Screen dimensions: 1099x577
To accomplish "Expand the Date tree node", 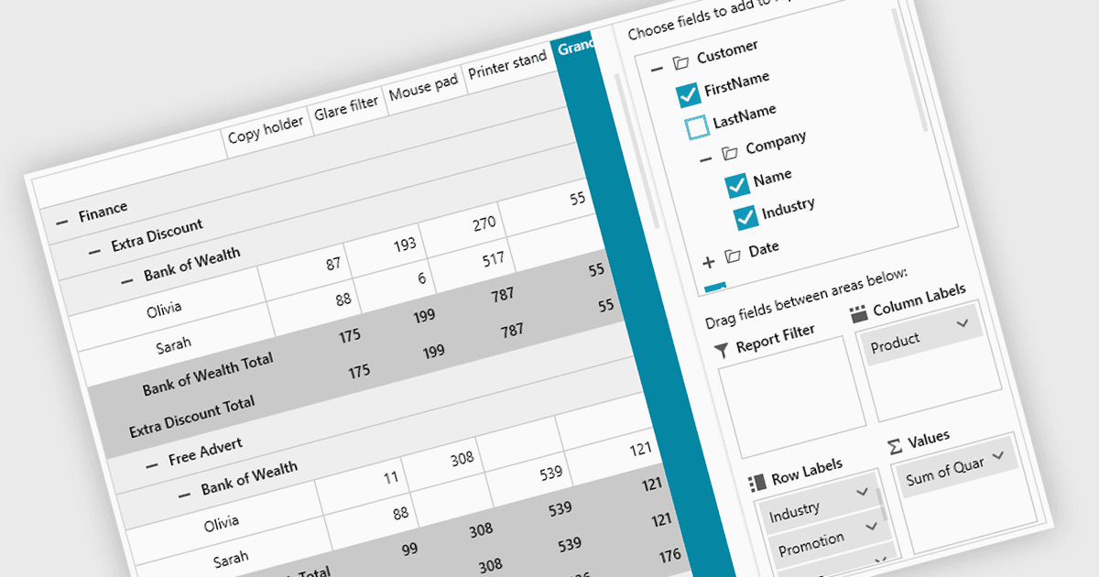I will (x=708, y=262).
